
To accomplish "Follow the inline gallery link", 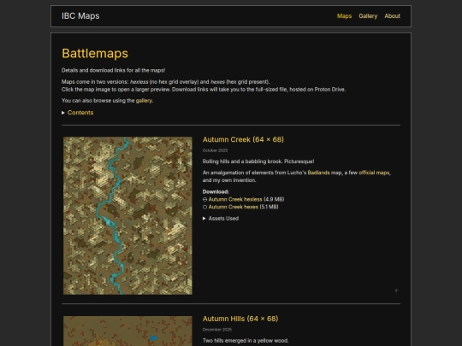I will 144,101.
